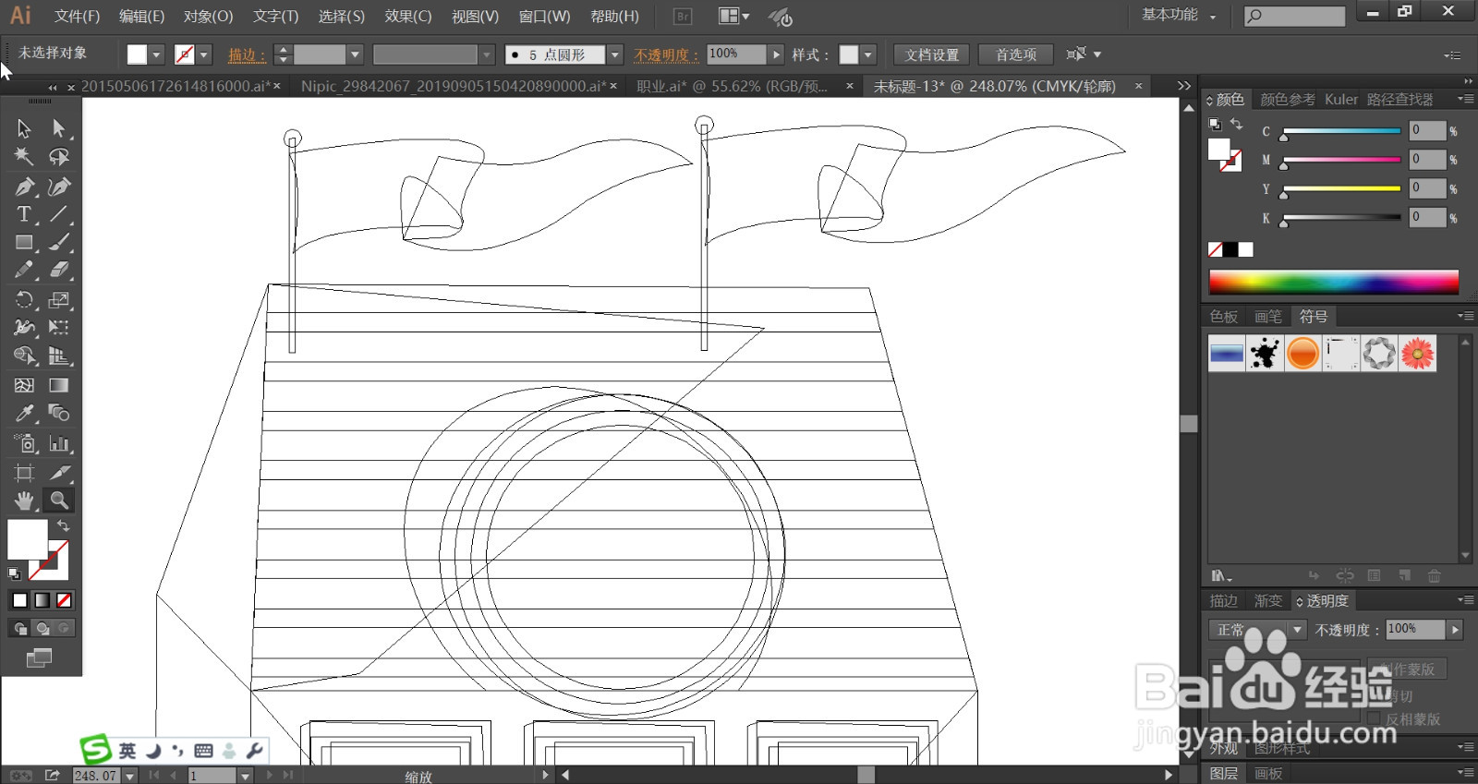
Task: Set paint mode to None in toolbox
Action: coord(64,600)
